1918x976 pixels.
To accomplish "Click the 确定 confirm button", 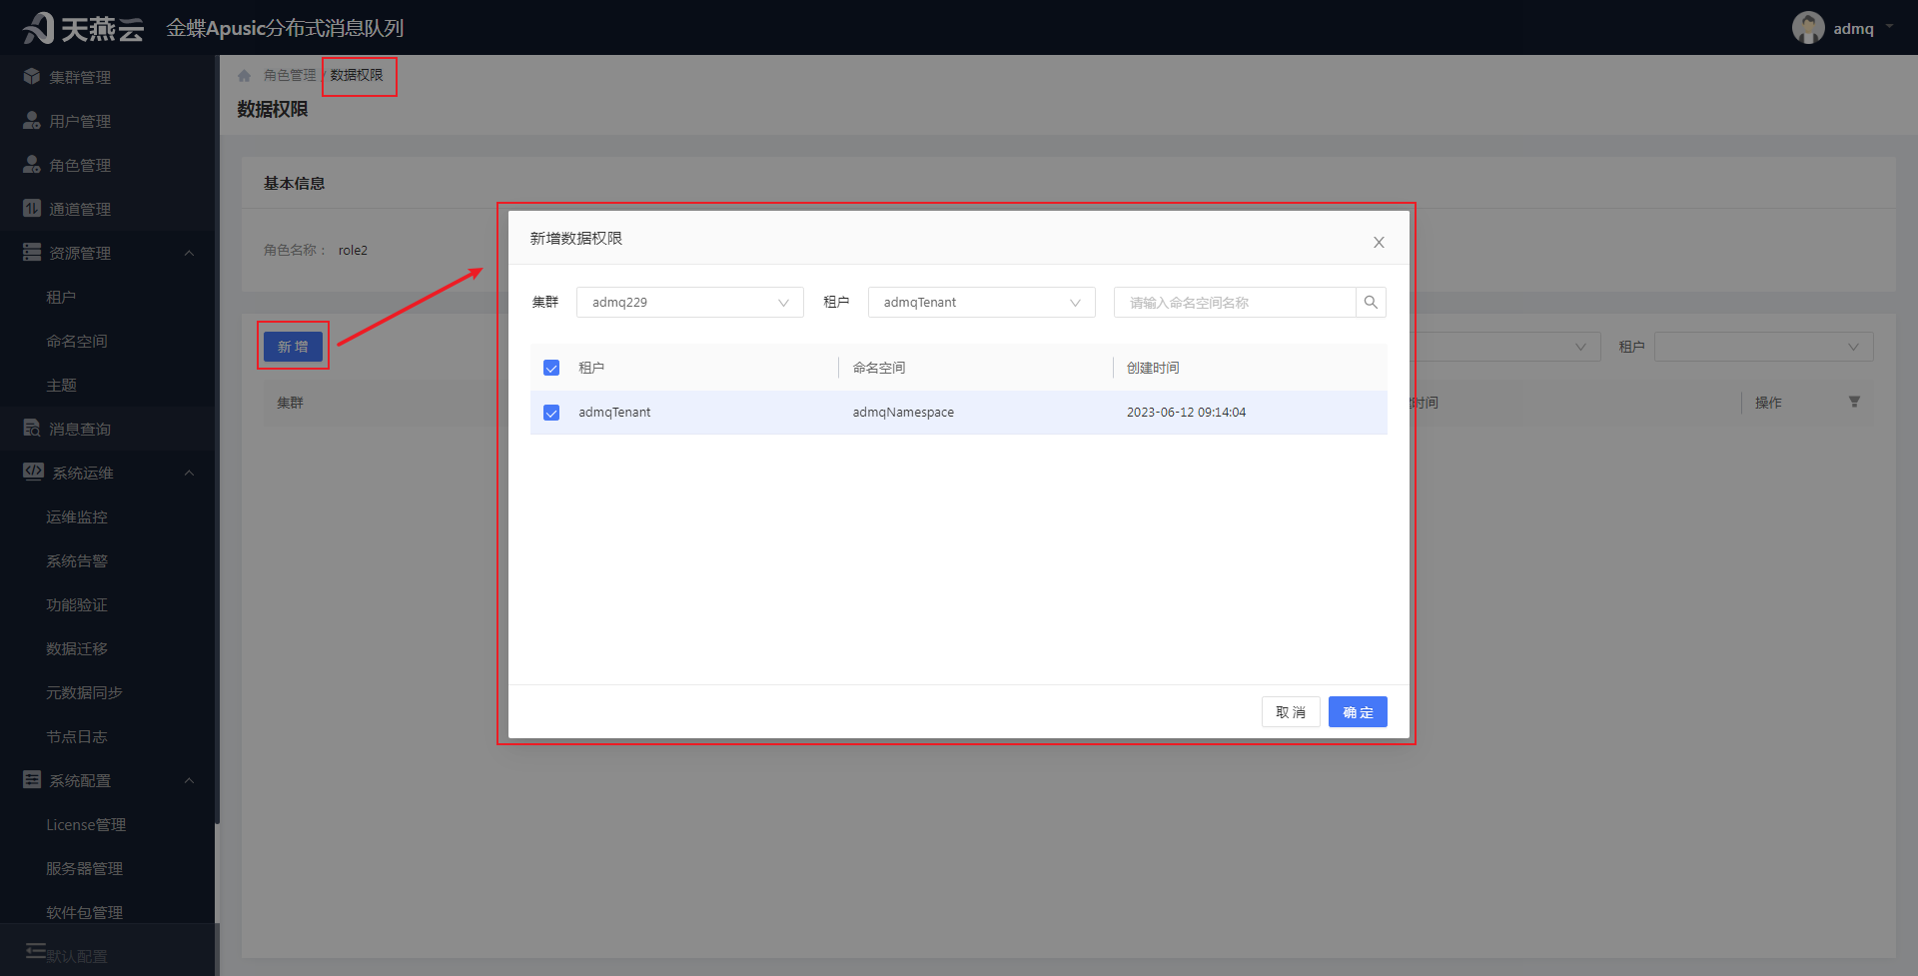I will (x=1358, y=712).
